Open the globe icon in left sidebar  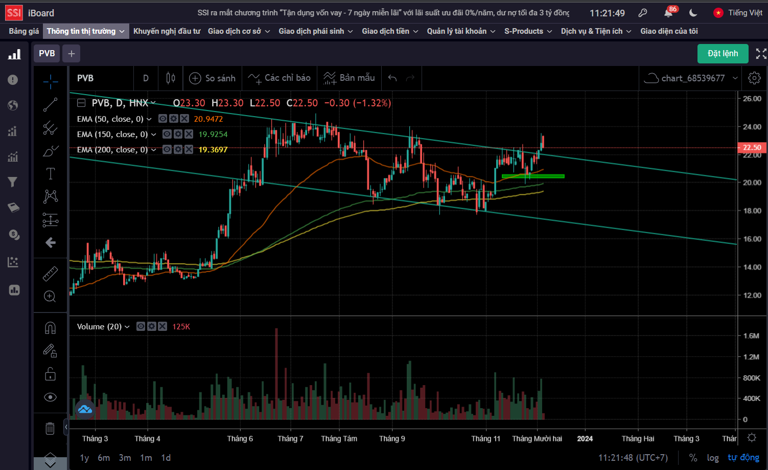pos(13,105)
